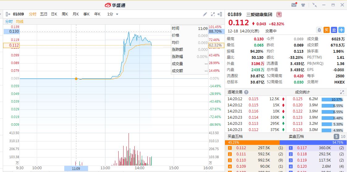Click the compact view arrows icon

coord(315,5)
